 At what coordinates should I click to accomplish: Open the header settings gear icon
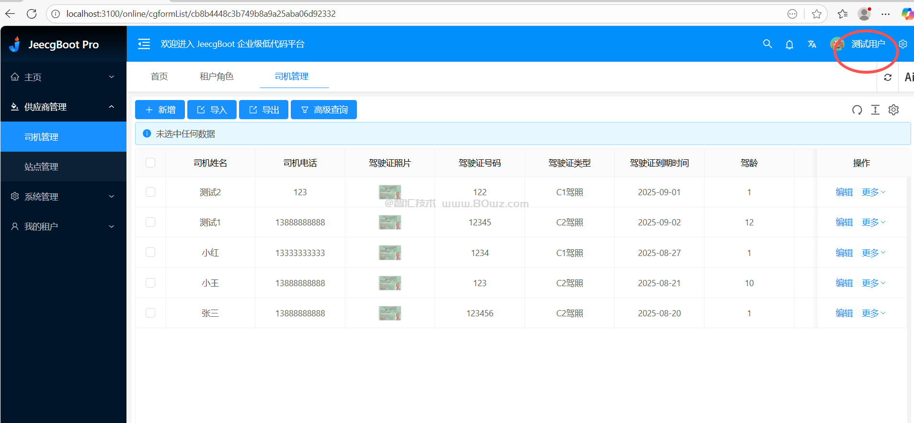click(903, 44)
